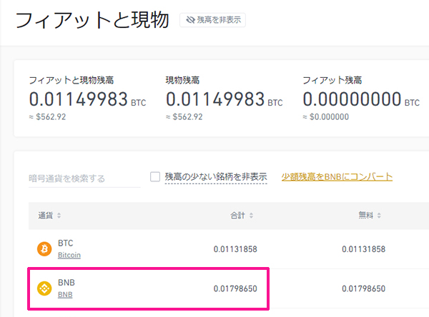429x317 pixels.
Task: Click the BTC total 0.01131858 value
Action: 235,249
